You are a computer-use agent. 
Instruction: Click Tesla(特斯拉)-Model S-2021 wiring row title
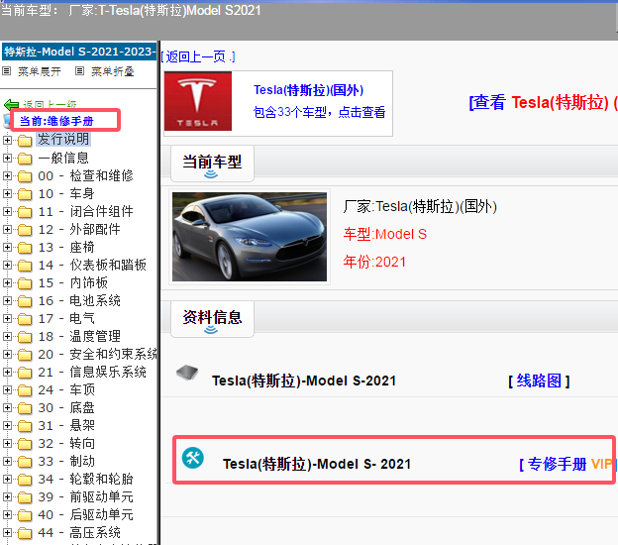(304, 381)
